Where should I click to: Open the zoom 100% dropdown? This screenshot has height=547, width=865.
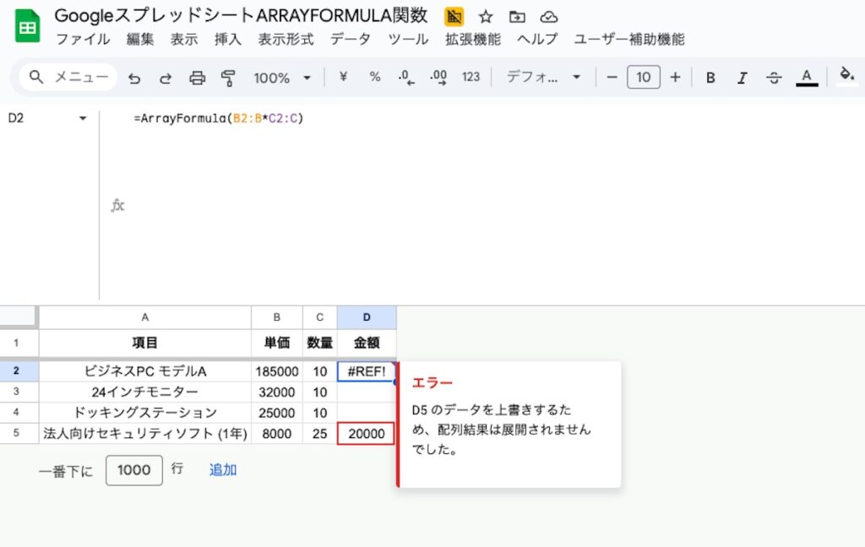tap(282, 78)
